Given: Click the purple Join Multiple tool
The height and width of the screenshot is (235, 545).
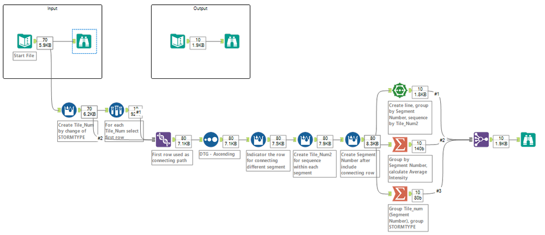Looking at the screenshot, I should tap(481, 139).
